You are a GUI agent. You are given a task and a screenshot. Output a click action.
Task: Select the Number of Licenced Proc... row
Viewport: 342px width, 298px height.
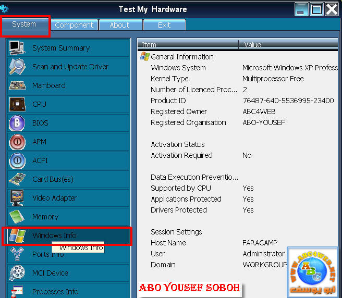[238, 90]
